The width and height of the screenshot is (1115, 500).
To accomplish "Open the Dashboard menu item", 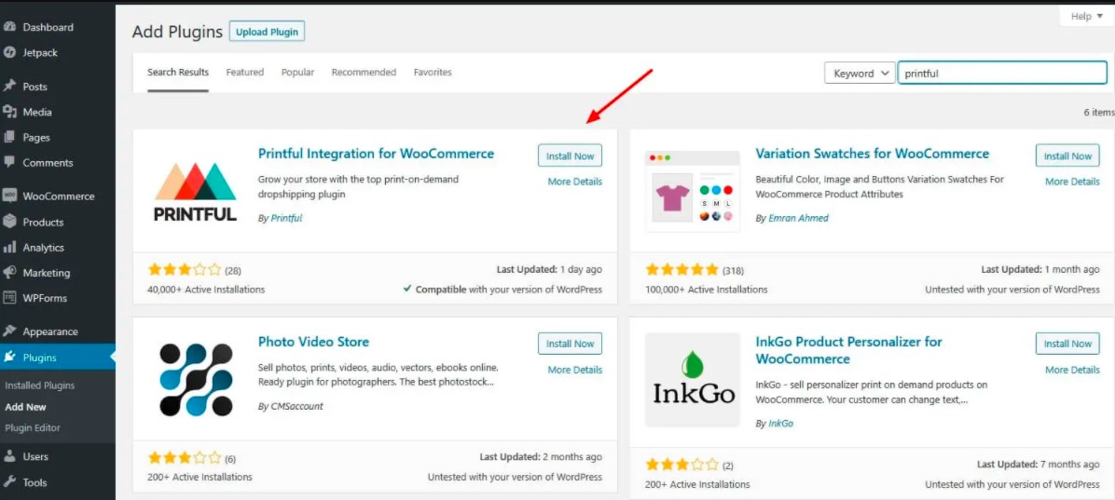I will pos(58,27).
